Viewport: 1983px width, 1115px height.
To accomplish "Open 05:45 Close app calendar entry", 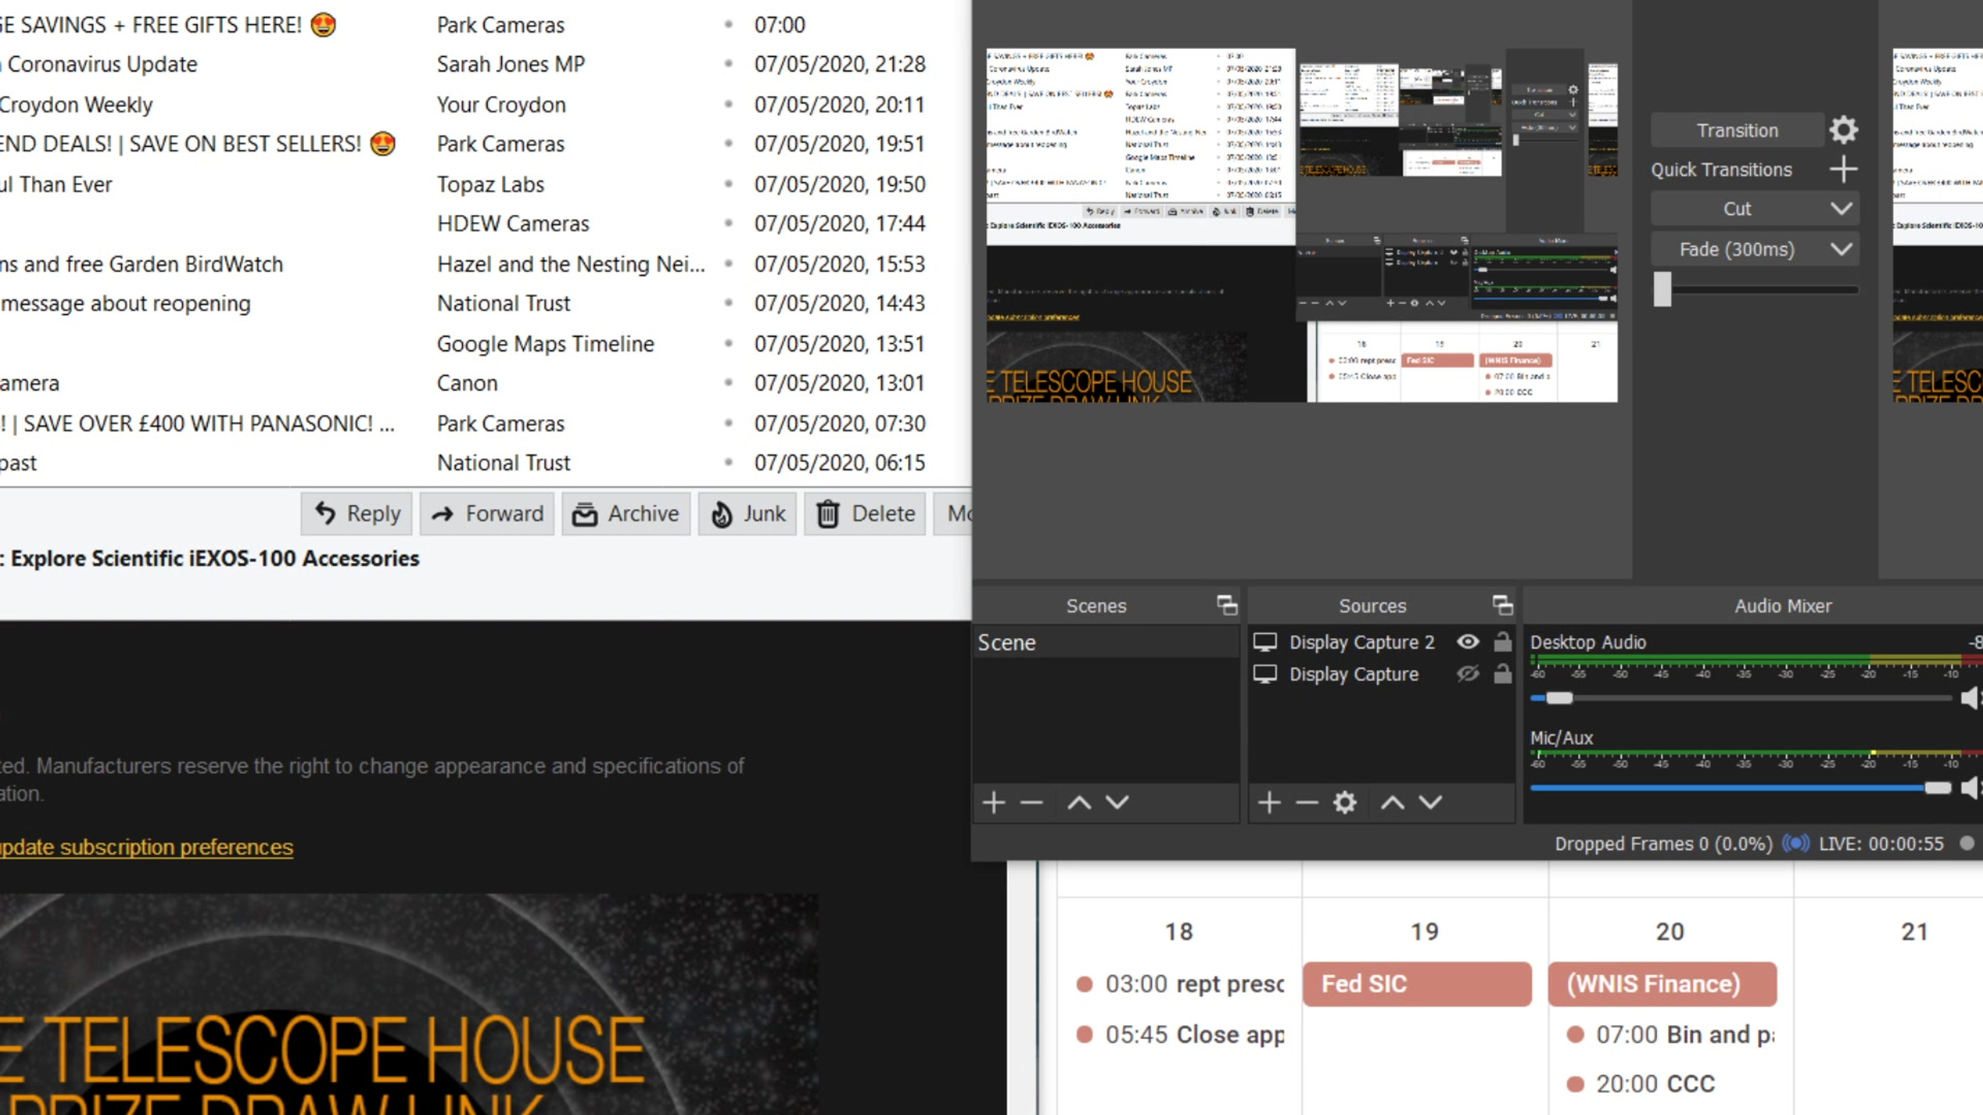I will click(1181, 1034).
